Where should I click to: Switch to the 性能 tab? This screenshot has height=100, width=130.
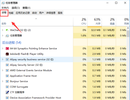coord(11,13)
